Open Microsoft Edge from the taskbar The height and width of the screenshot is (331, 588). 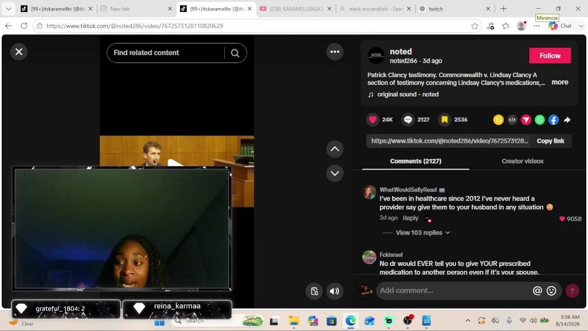click(351, 321)
